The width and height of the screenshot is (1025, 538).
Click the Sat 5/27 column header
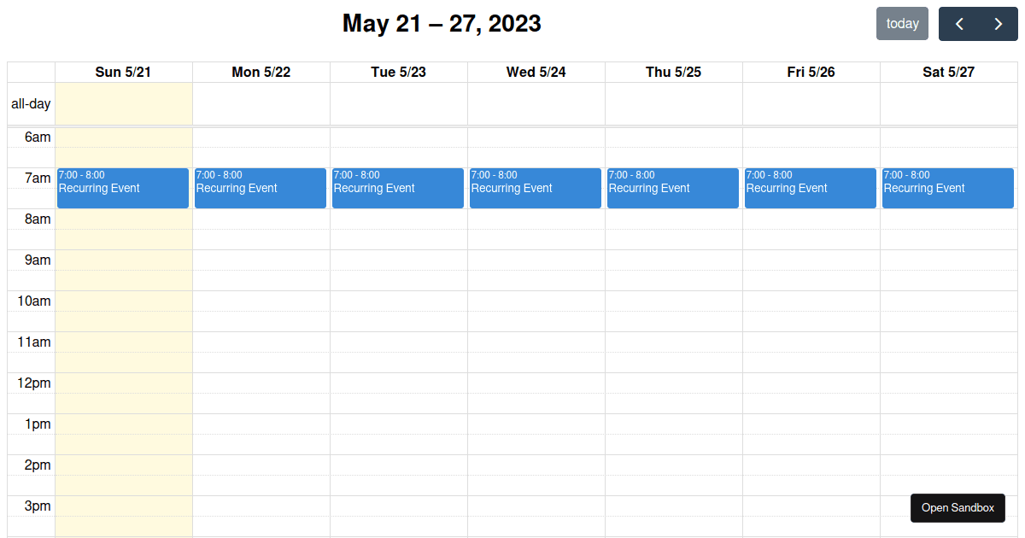tap(948, 72)
